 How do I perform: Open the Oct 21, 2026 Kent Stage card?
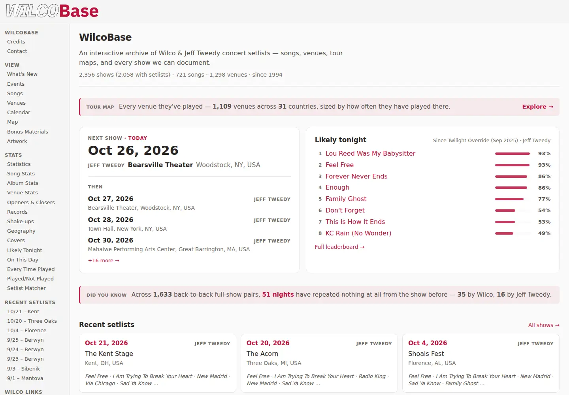(158, 363)
